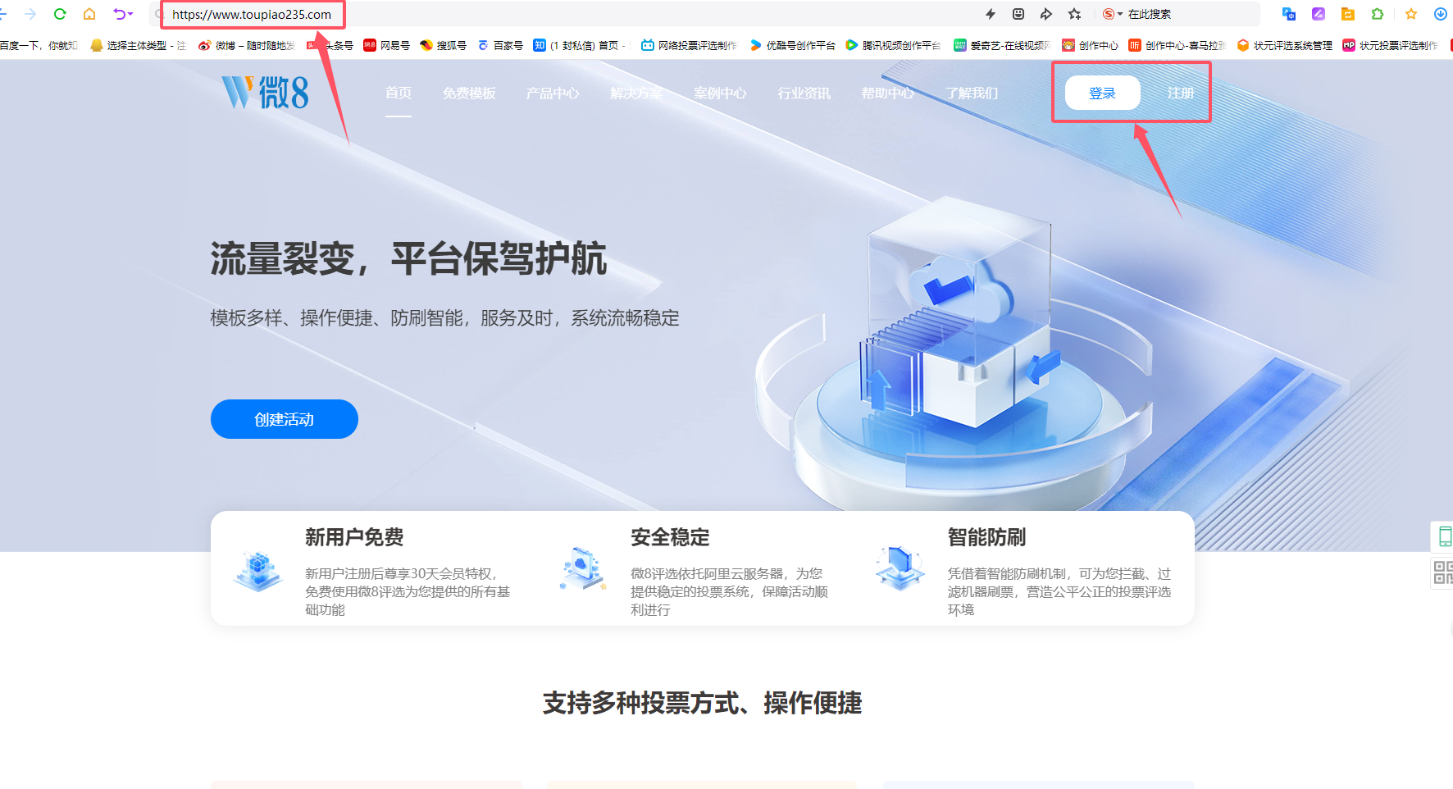Image resolution: width=1453 pixels, height=789 pixels.
Task: Open the 微博 bookmark
Action: tap(246, 45)
